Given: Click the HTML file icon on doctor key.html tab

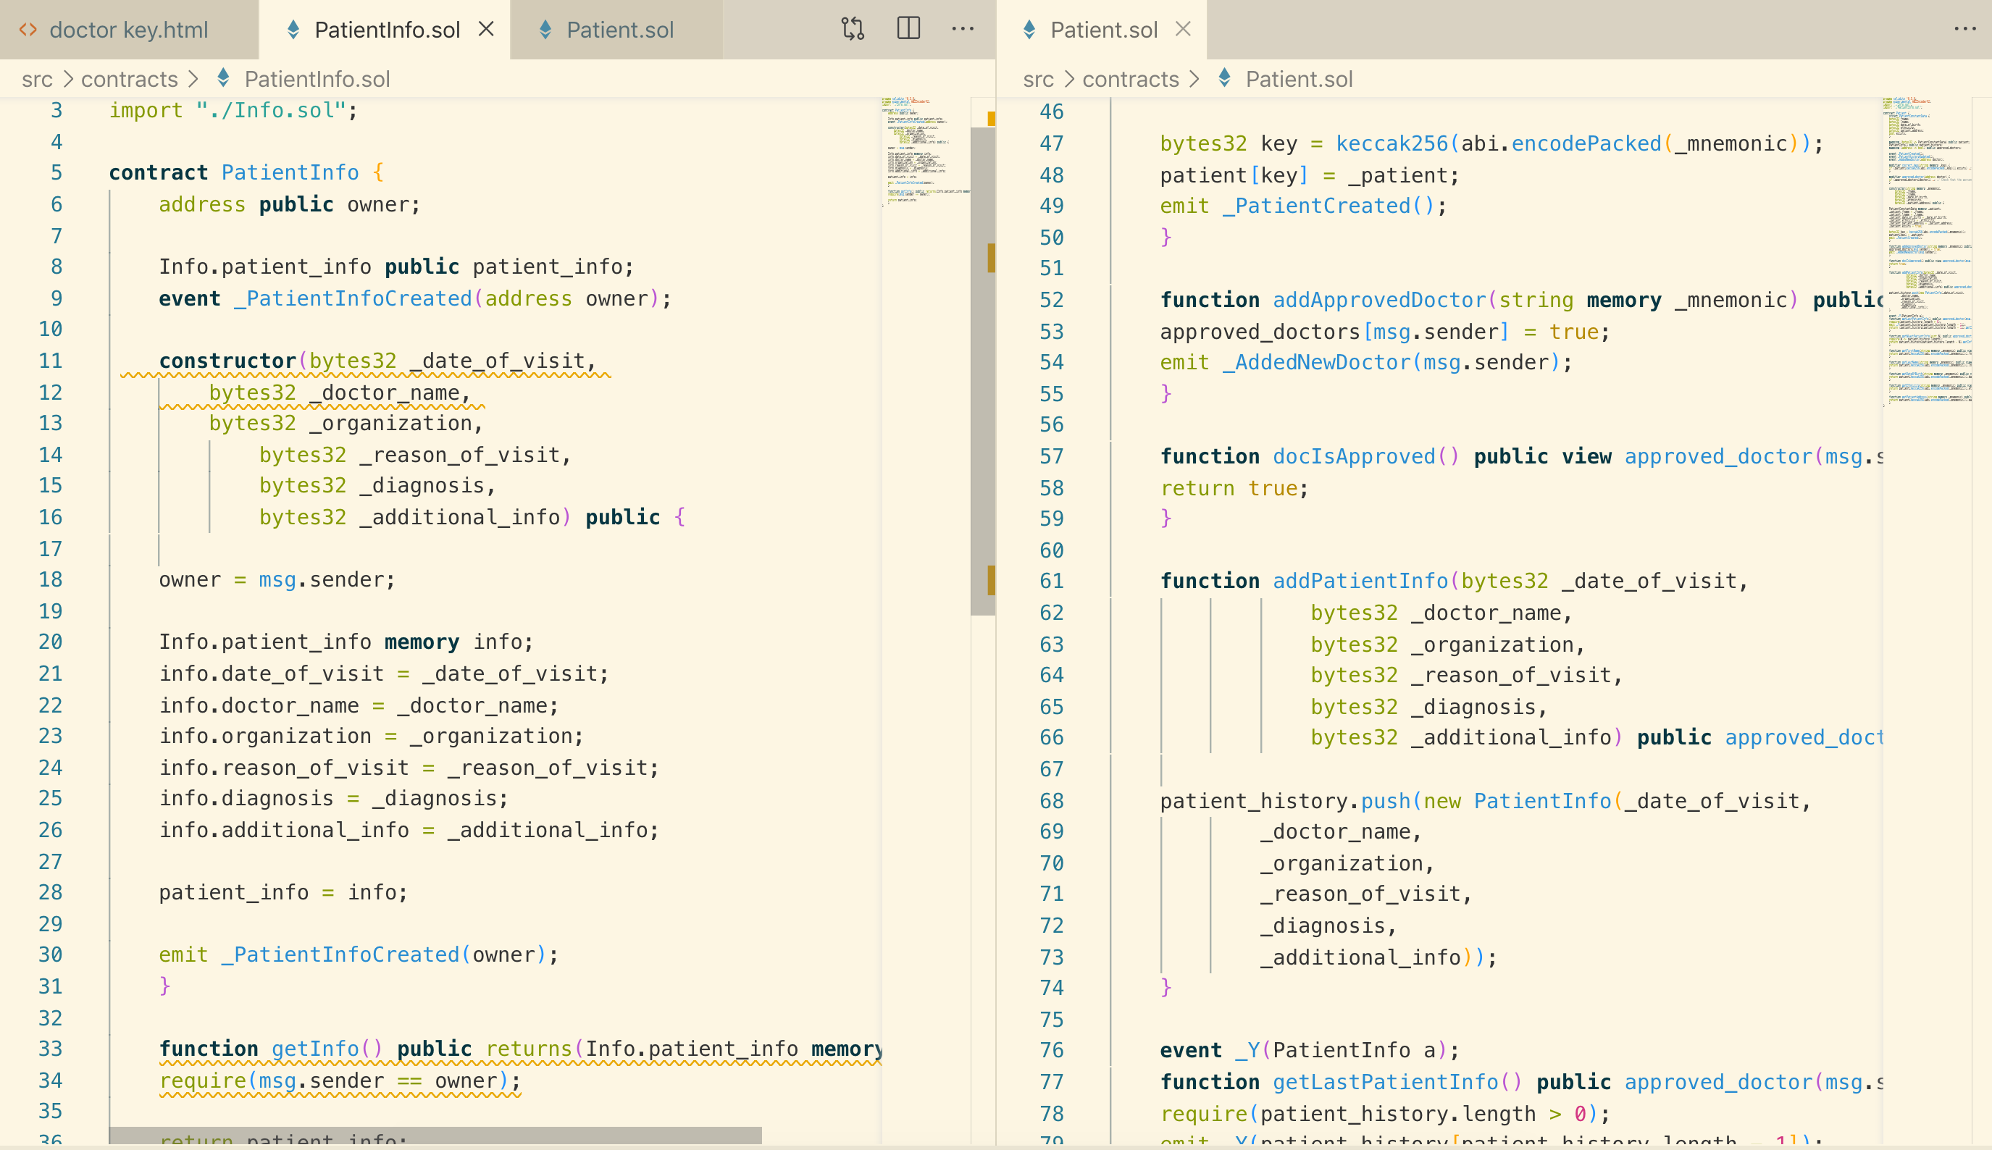Looking at the screenshot, I should (x=28, y=30).
